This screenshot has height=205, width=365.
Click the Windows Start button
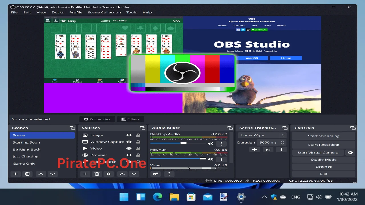tap(124, 197)
